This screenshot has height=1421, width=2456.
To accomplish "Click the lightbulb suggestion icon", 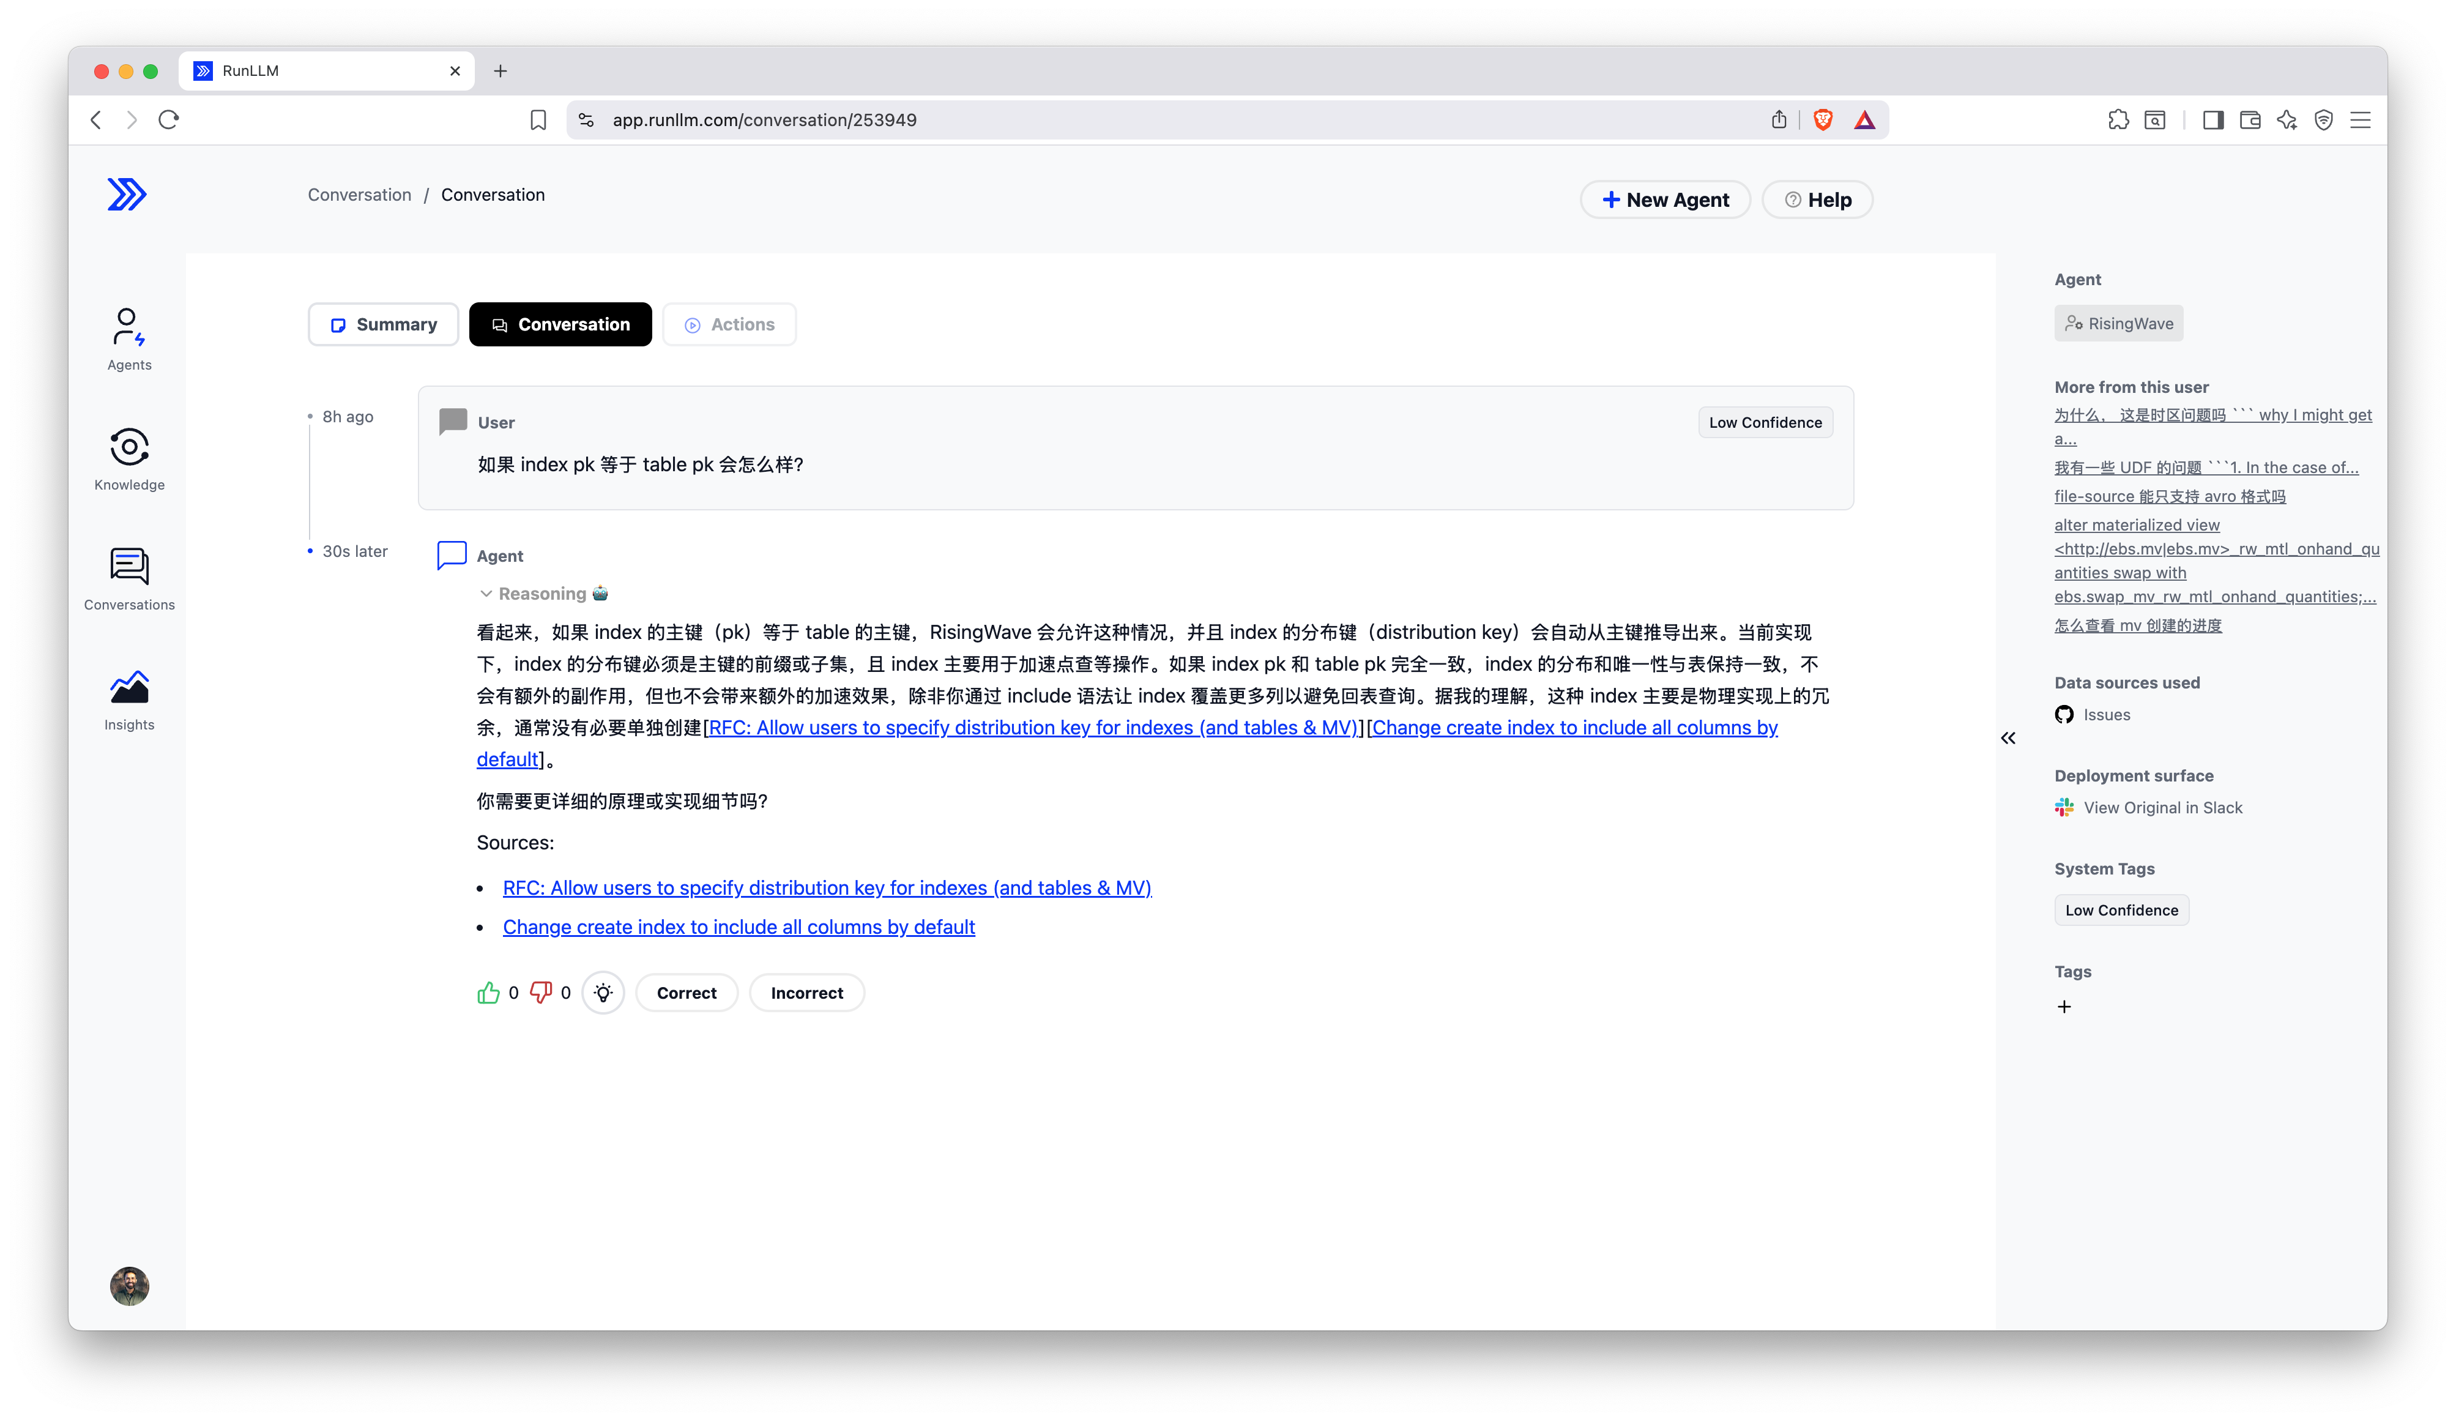I will pyautogui.click(x=603, y=992).
